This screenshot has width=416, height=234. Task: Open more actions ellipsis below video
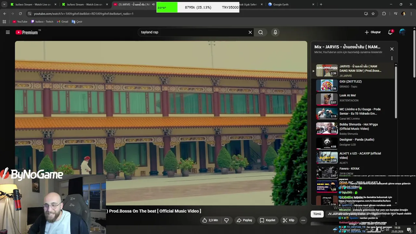pos(303,220)
